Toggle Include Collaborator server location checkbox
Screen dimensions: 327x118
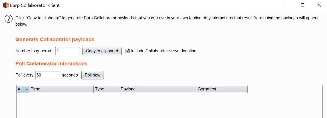128,51
